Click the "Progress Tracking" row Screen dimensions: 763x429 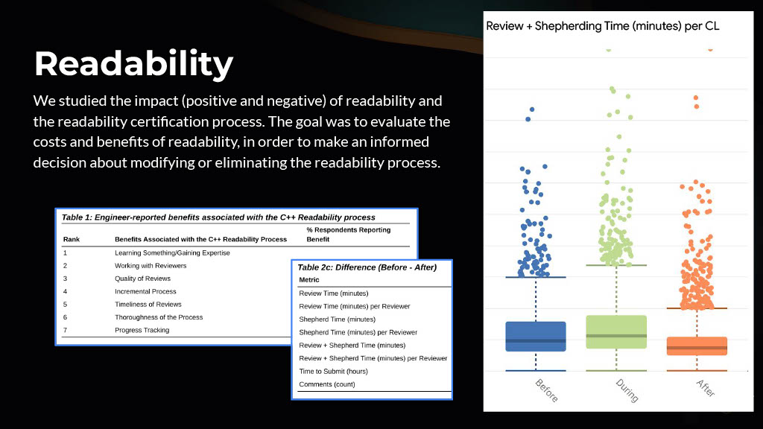[x=142, y=330]
